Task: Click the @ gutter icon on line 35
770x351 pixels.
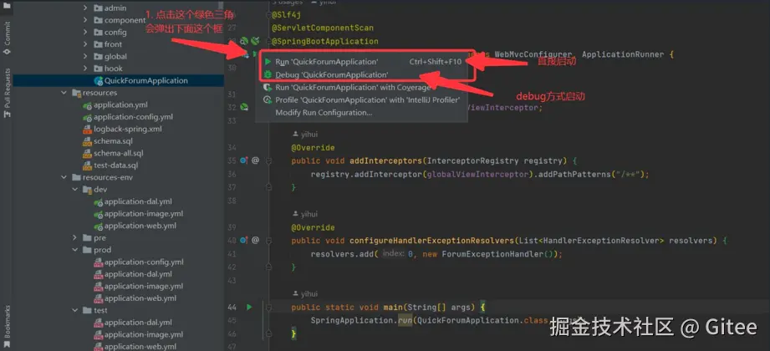Action: point(255,160)
